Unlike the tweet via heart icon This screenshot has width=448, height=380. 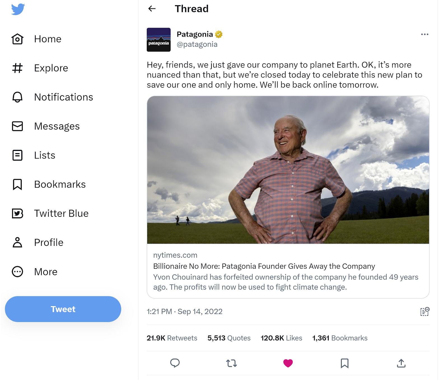click(x=288, y=363)
